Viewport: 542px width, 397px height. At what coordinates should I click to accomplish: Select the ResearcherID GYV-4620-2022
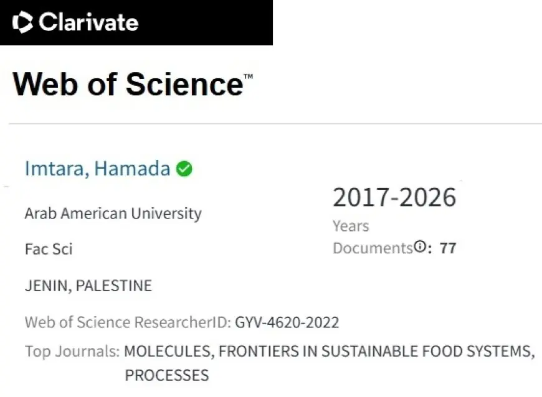click(x=287, y=322)
